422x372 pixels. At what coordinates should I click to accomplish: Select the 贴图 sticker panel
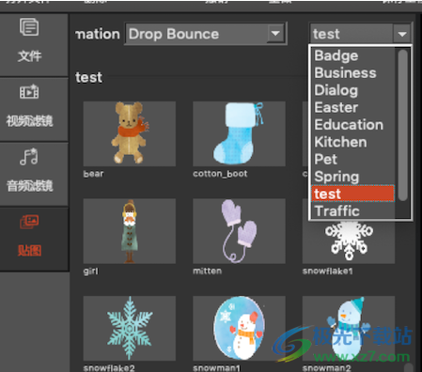34,239
